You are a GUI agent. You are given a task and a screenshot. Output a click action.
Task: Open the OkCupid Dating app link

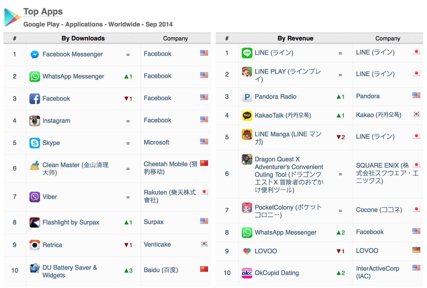click(277, 273)
